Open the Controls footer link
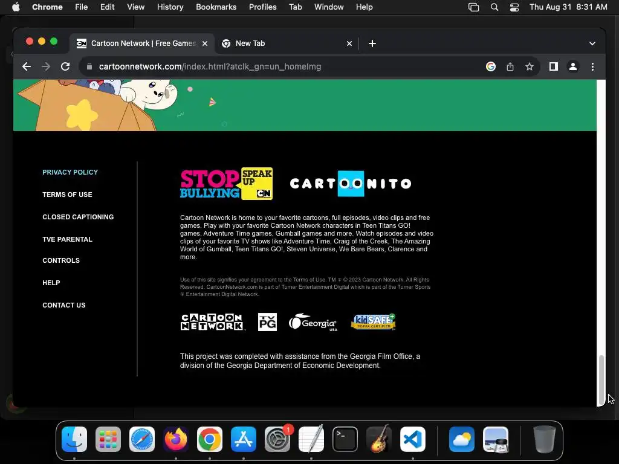This screenshot has height=464, width=619. [x=61, y=260]
